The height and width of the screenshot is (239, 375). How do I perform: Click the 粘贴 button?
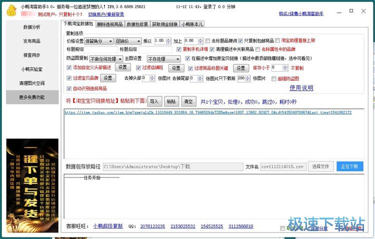coord(171,101)
